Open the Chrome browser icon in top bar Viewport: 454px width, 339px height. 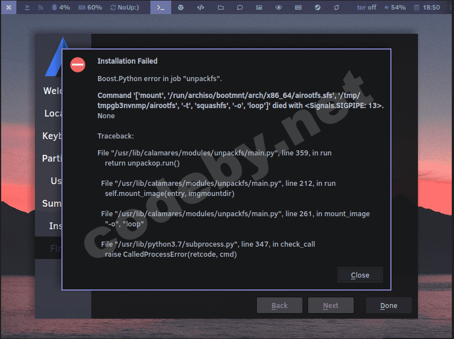pyautogui.click(x=181, y=7)
